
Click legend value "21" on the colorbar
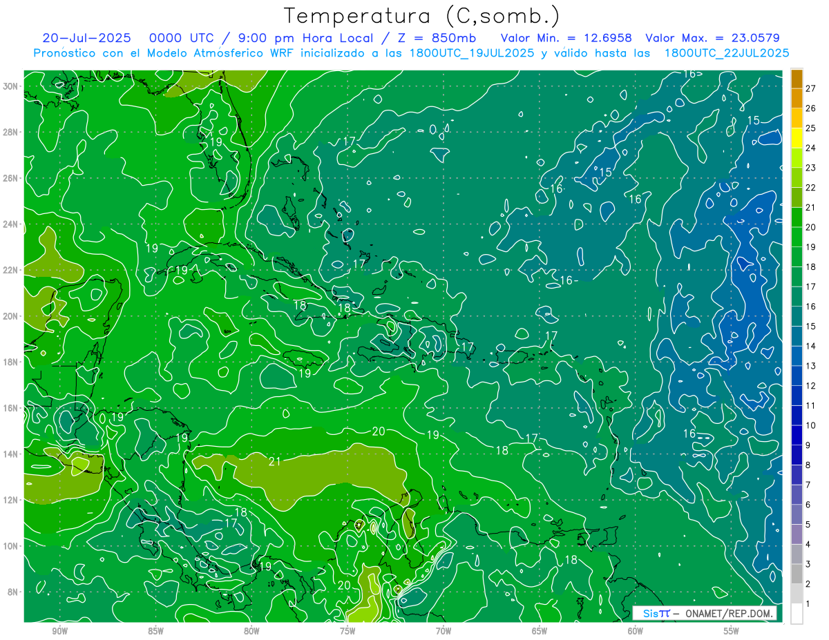(811, 207)
